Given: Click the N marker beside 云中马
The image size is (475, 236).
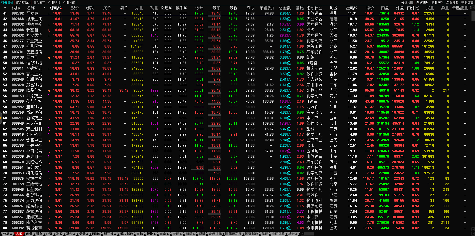Looking at the screenshot, I should 49,58.
